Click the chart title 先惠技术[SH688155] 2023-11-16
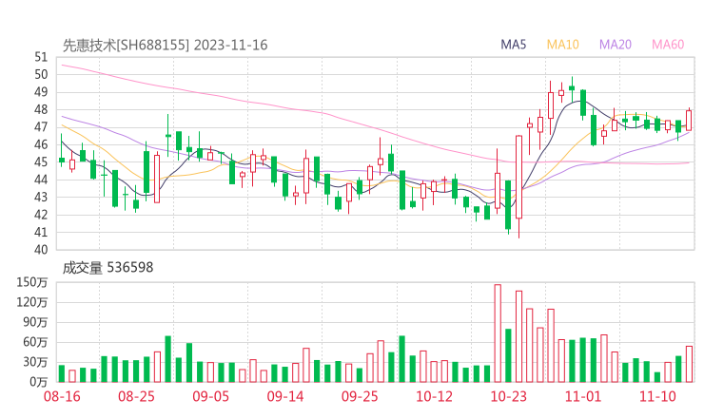The width and height of the screenshot is (704, 418). [165, 45]
